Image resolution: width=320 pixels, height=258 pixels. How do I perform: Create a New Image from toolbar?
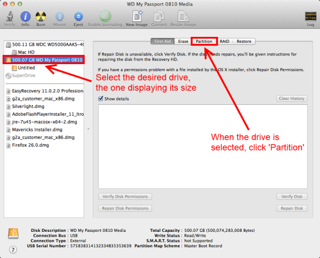137,16
